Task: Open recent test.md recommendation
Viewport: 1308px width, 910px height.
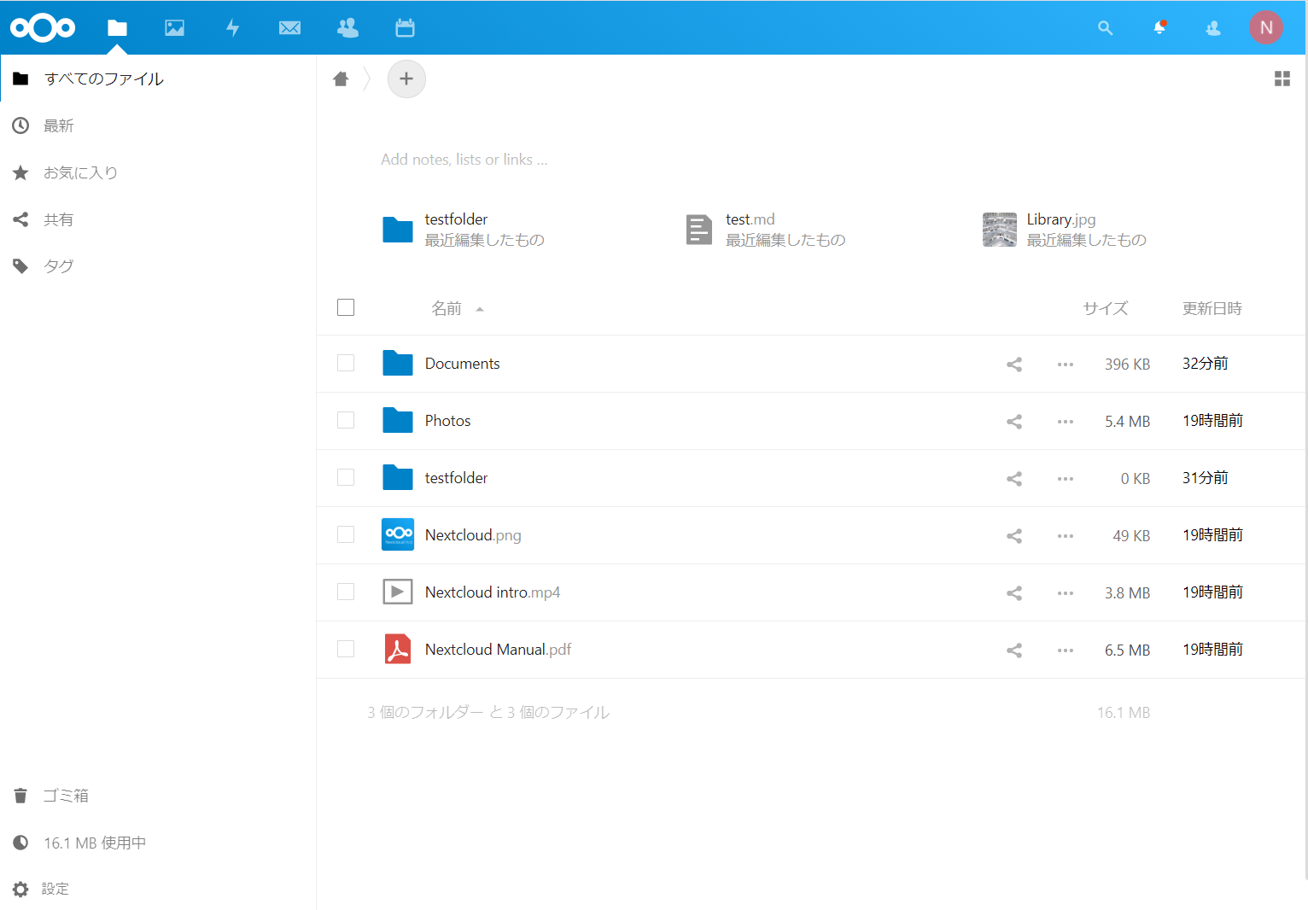Action: 765,230
